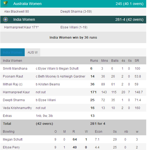Click Deepti Sharma in batting list

pos(14,100)
